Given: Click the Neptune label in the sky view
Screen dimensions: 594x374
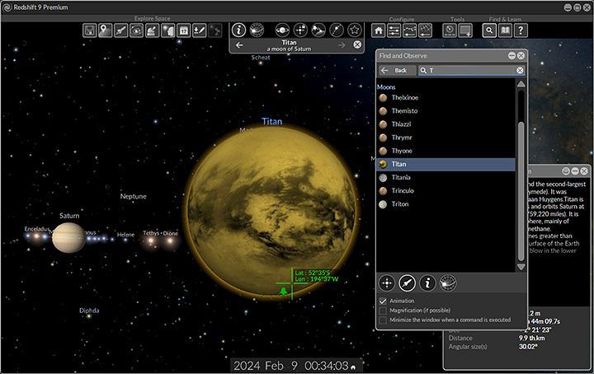Looking at the screenshot, I should [x=134, y=196].
